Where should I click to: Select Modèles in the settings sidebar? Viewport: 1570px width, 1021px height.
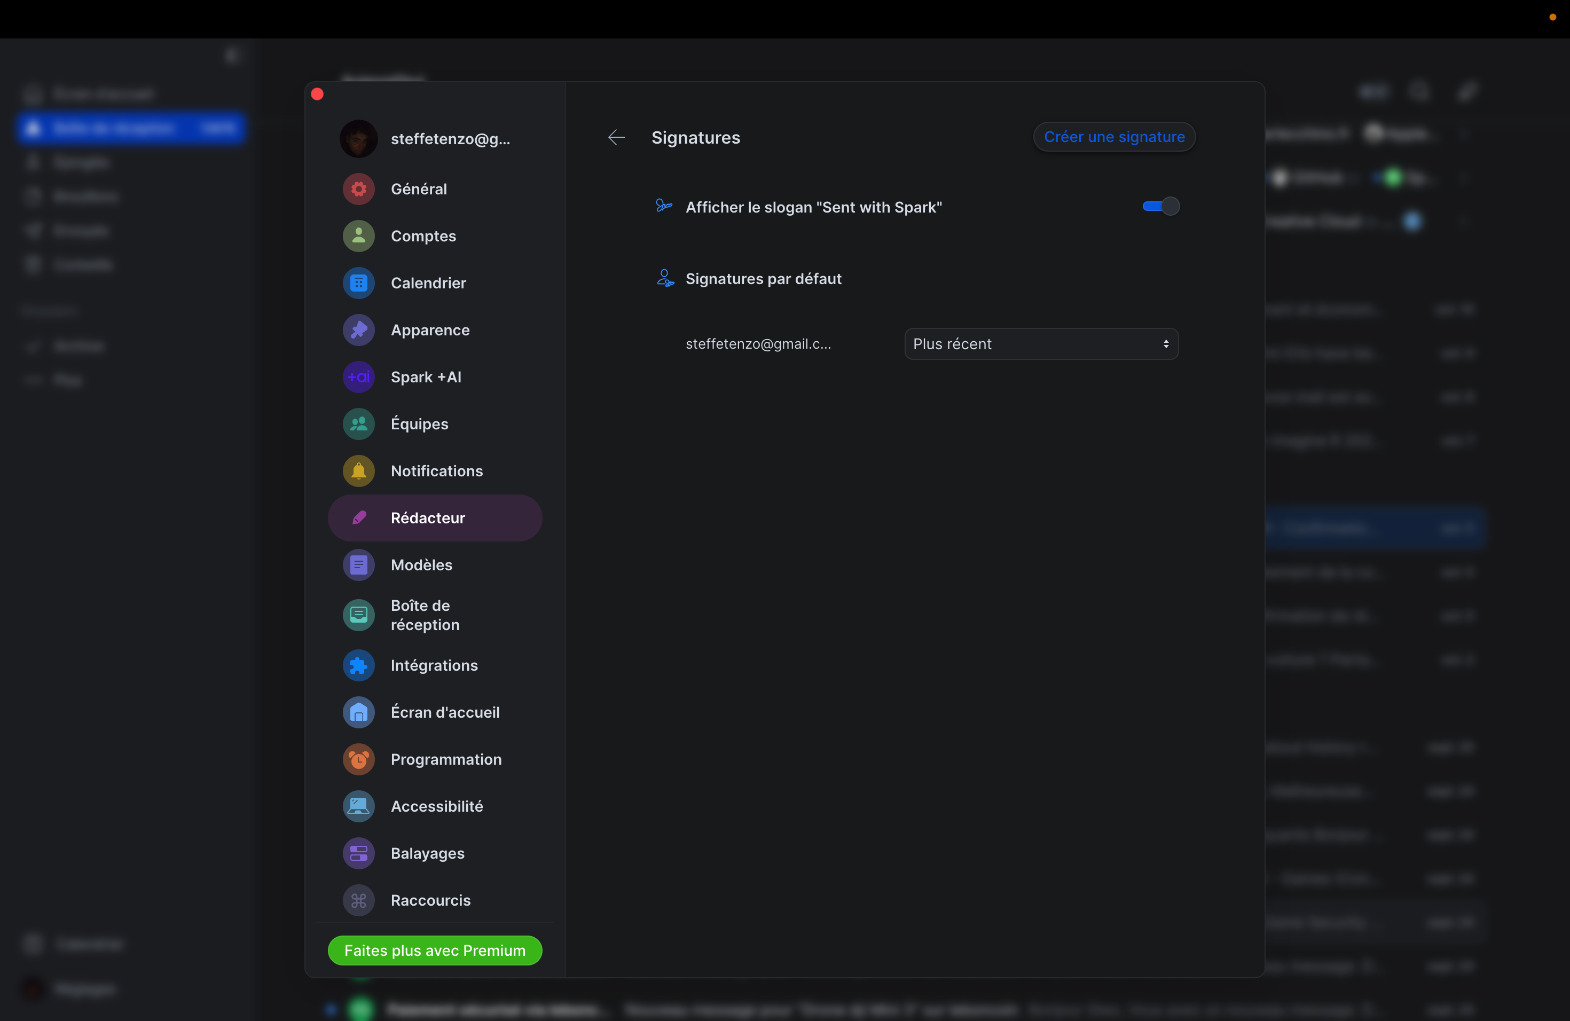point(421,564)
